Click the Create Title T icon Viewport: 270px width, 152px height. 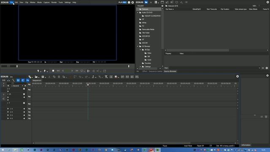click(x=106, y=77)
